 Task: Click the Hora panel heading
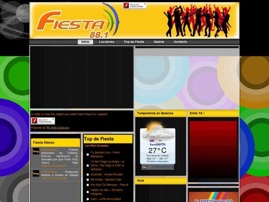point(141,181)
